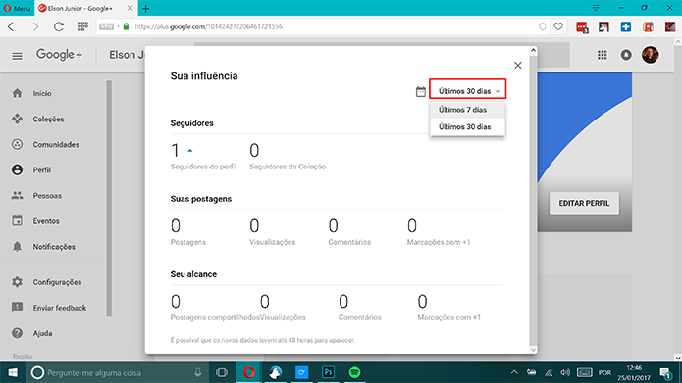Screen dimensions: 682x383
Task: Open Windows Task View
Action: tap(222, 372)
